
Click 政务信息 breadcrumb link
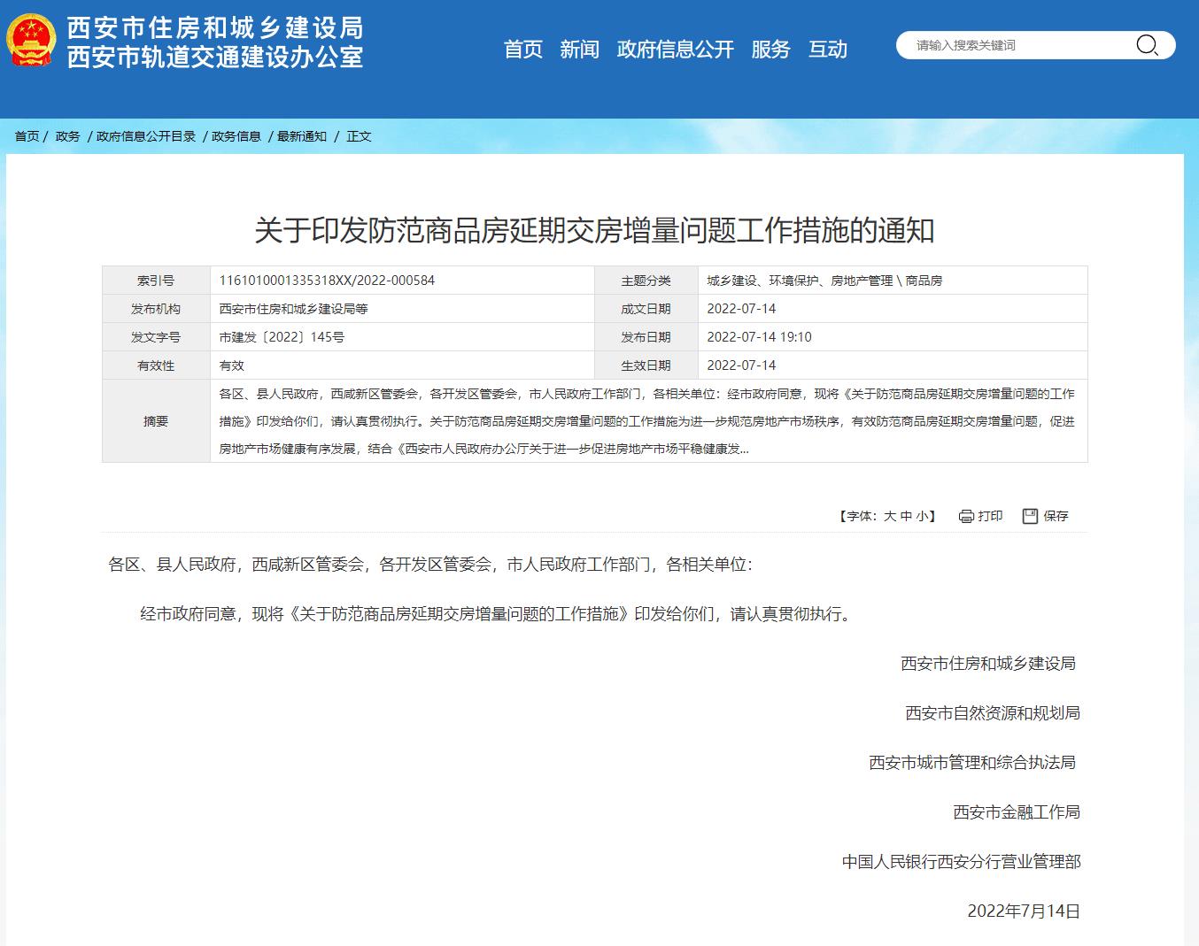(236, 136)
